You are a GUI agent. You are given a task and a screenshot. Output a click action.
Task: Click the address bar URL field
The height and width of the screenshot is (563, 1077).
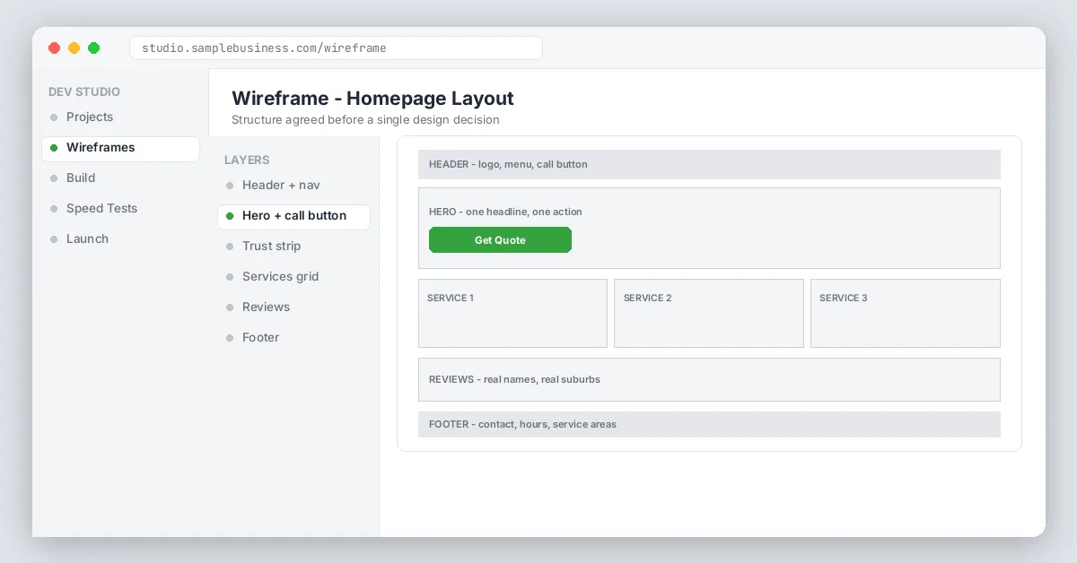[x=336, y=48]
